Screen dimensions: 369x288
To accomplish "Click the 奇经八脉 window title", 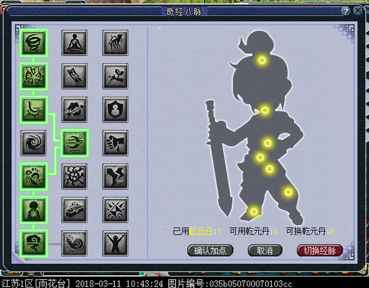I will pyautogui.click(x=184, y=11).
